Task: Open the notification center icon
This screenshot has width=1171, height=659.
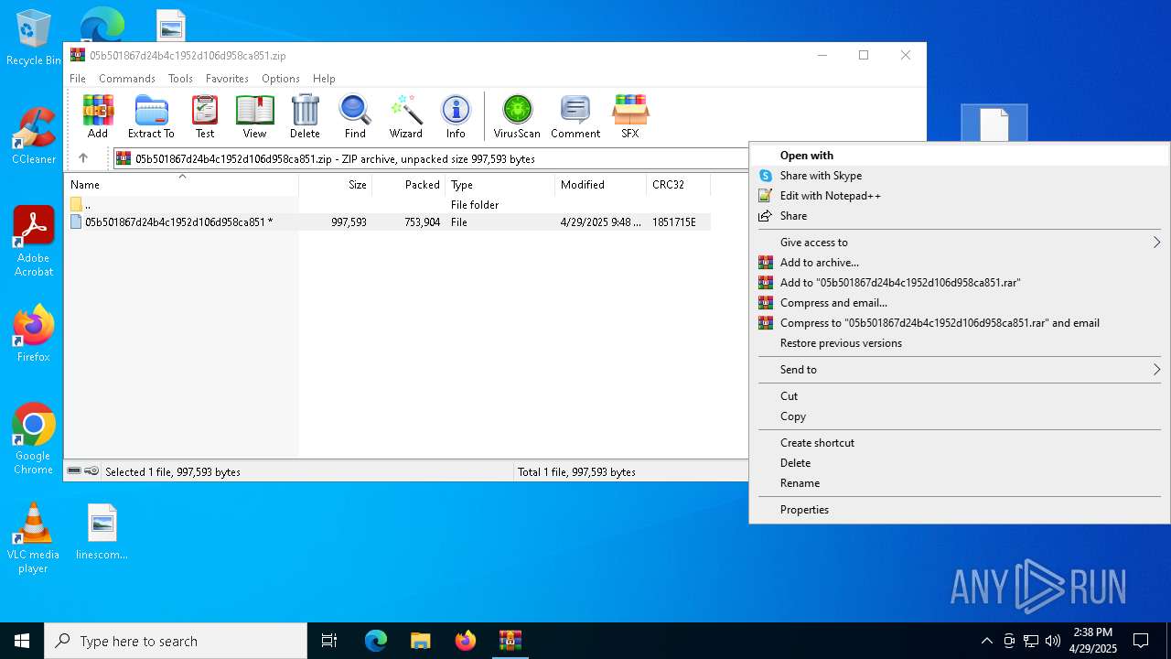Action: click(1141, 641)
